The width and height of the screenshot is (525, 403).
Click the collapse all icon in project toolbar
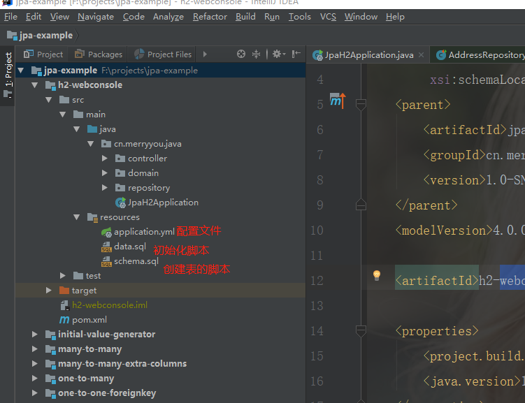pos(256,54)
